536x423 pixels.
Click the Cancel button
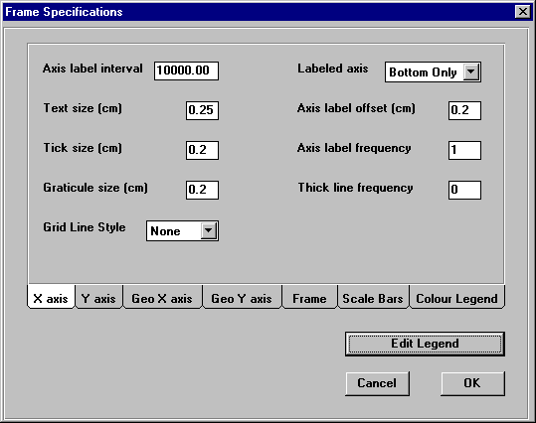pyautogui.click(x=377, y=383)
